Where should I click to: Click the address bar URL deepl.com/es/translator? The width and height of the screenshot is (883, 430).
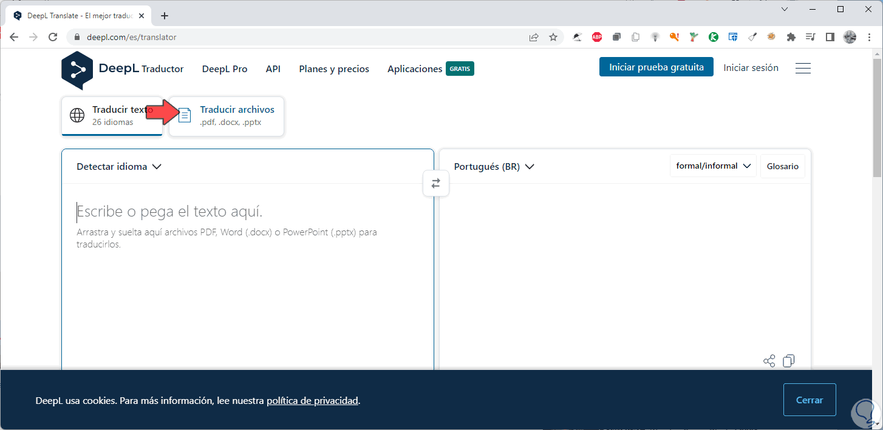coord(132,37)
